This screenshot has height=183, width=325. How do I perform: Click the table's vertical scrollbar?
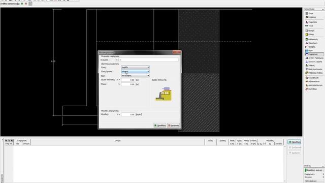[x=285, y=164]
